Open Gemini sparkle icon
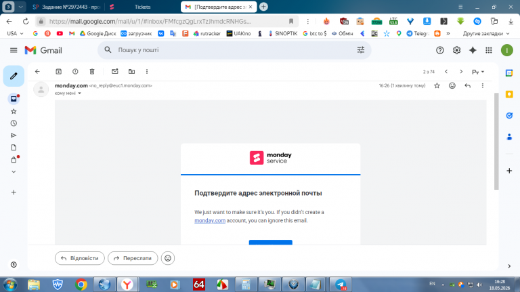Viewport: 520px width, 292px height. 473,50
